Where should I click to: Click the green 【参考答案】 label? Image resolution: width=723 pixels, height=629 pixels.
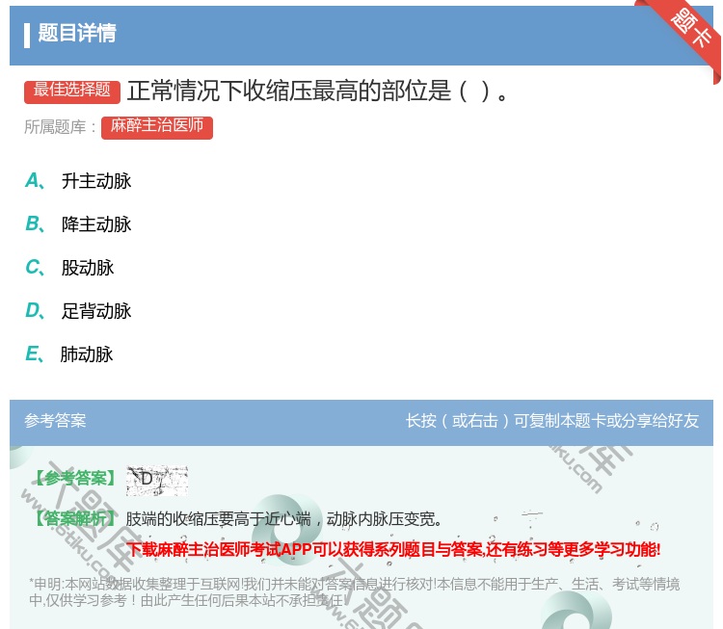73,479
